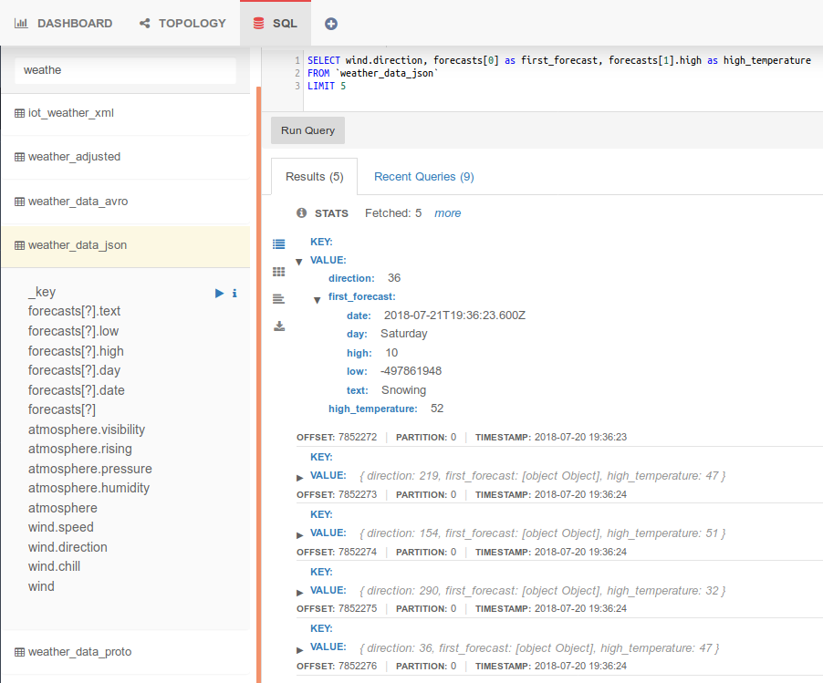
Task: Click the table icon beside weather_data_proto
Action: coord(19,652)
